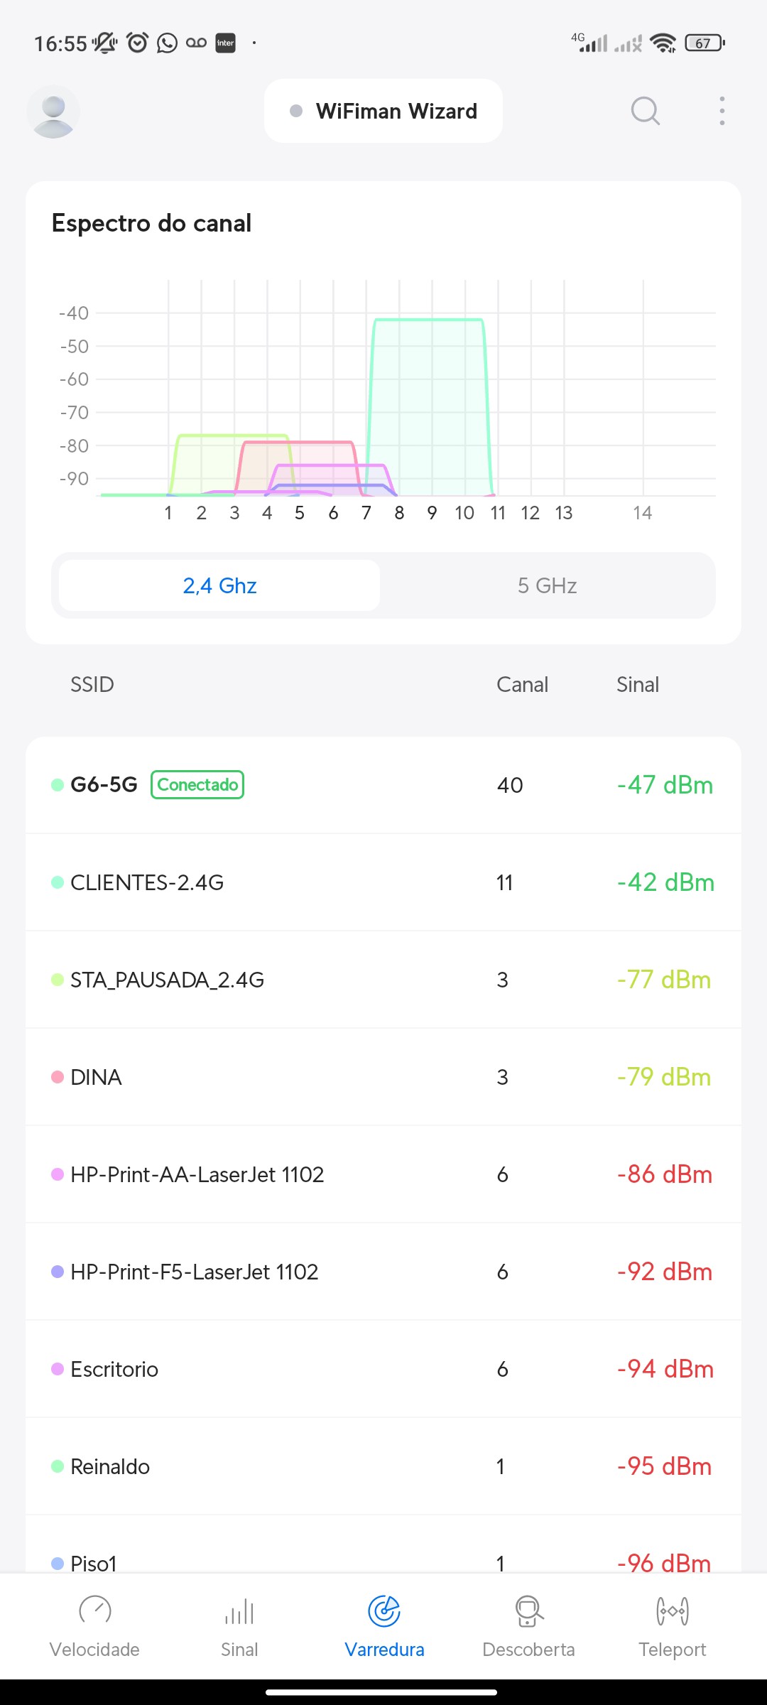Sort networks by SSID header
The width and height of the screenshot is (767, 1705).
tap(92, 684)
